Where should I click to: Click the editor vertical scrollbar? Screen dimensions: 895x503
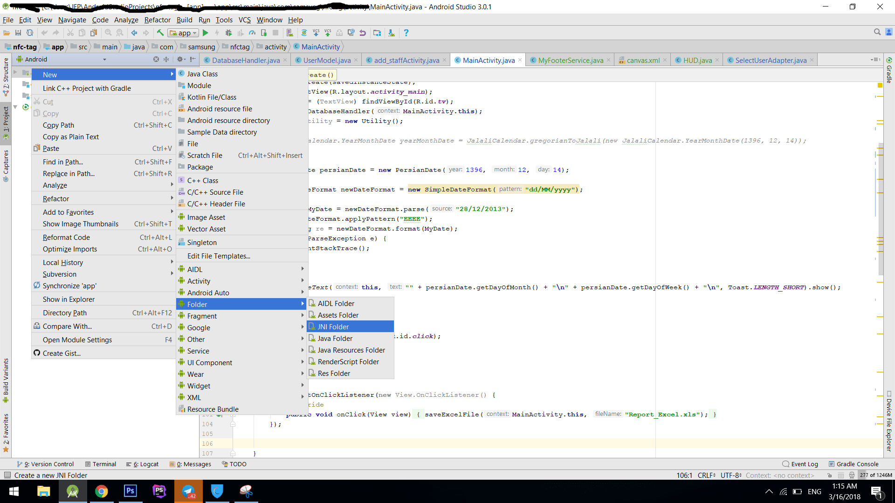tap(881, 210)
